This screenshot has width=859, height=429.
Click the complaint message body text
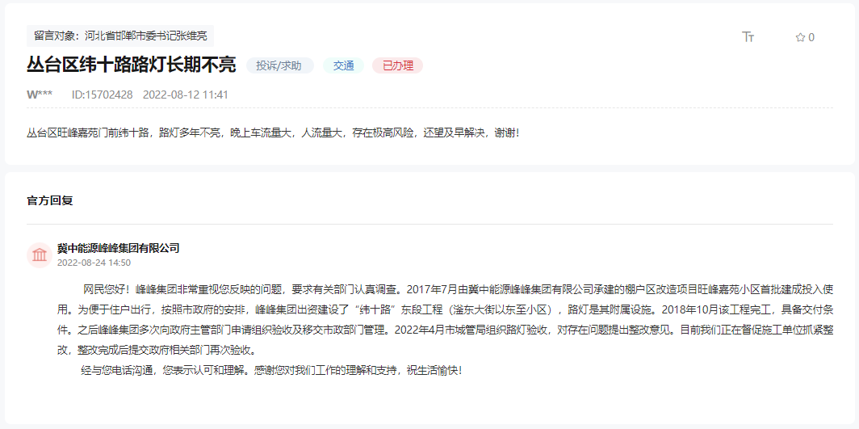coord(273,132)
